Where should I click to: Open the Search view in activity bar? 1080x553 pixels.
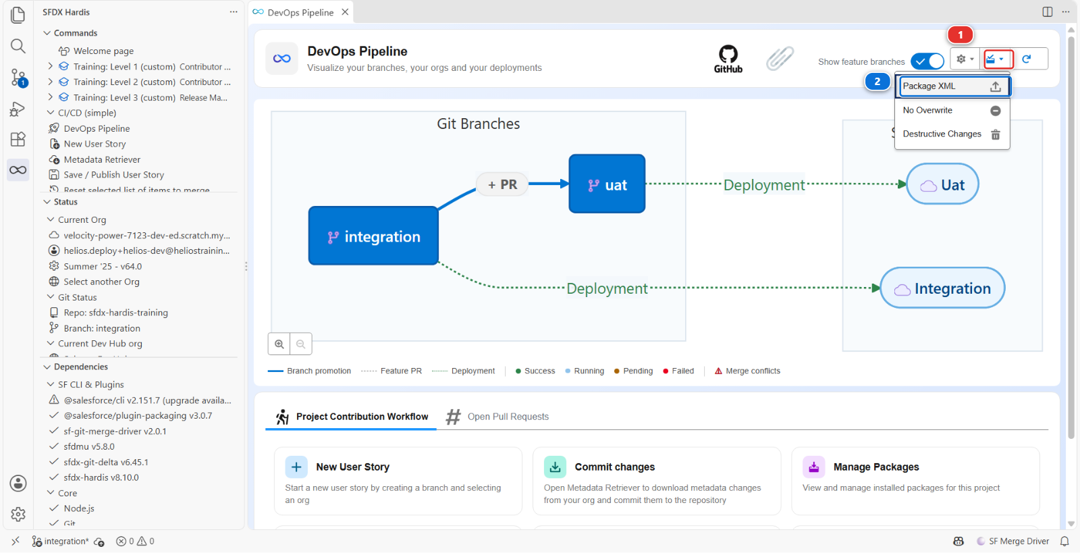click(x=18, y=46)
